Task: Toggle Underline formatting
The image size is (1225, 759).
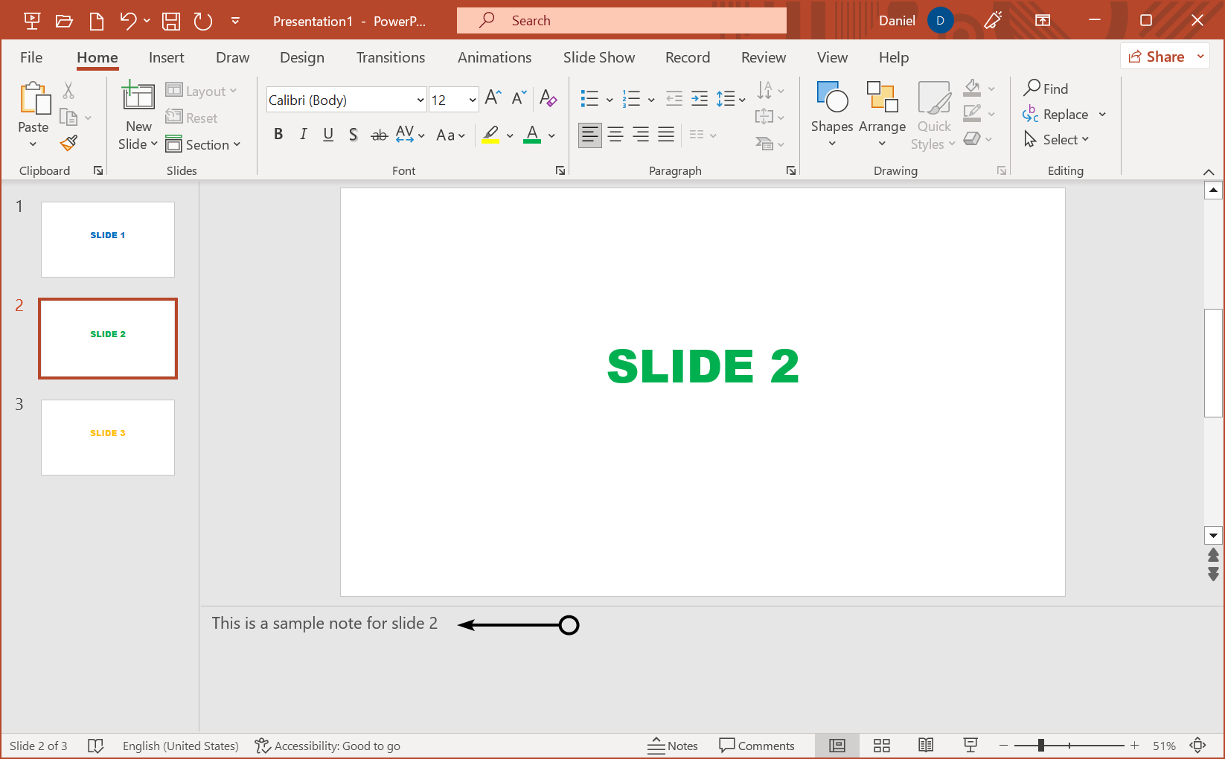Action: 328,134
